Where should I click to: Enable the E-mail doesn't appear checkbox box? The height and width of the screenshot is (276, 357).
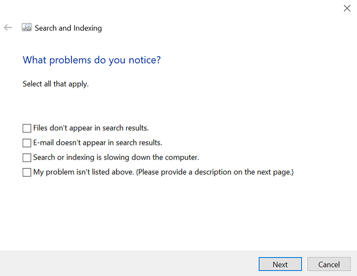click(x=27, y=143)
